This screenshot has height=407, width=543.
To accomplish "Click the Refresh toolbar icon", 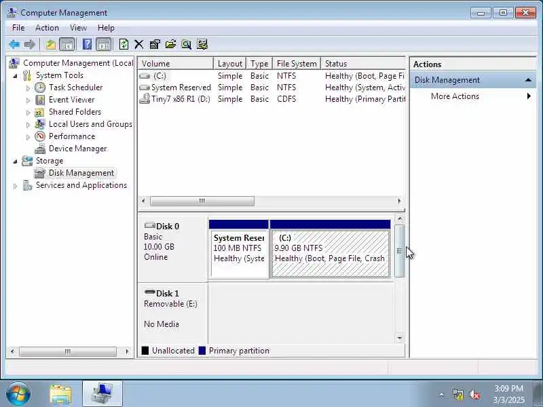I will 124,44.
